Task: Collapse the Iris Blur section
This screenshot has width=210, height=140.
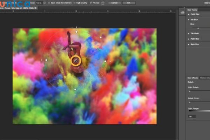Action: point(189,20)
